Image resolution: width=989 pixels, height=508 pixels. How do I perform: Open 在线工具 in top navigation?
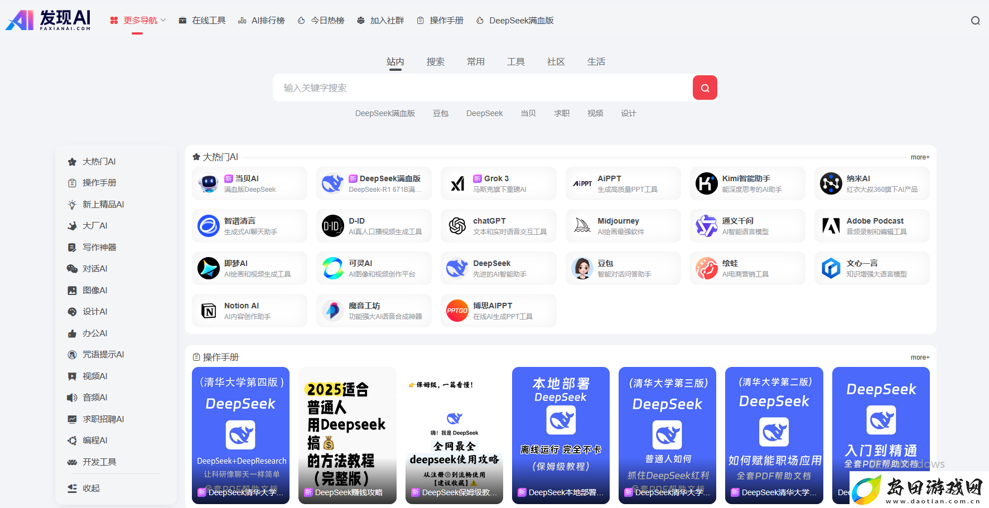point(202,21)
